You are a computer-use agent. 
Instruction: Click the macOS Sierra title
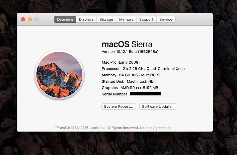pos(127,44)
